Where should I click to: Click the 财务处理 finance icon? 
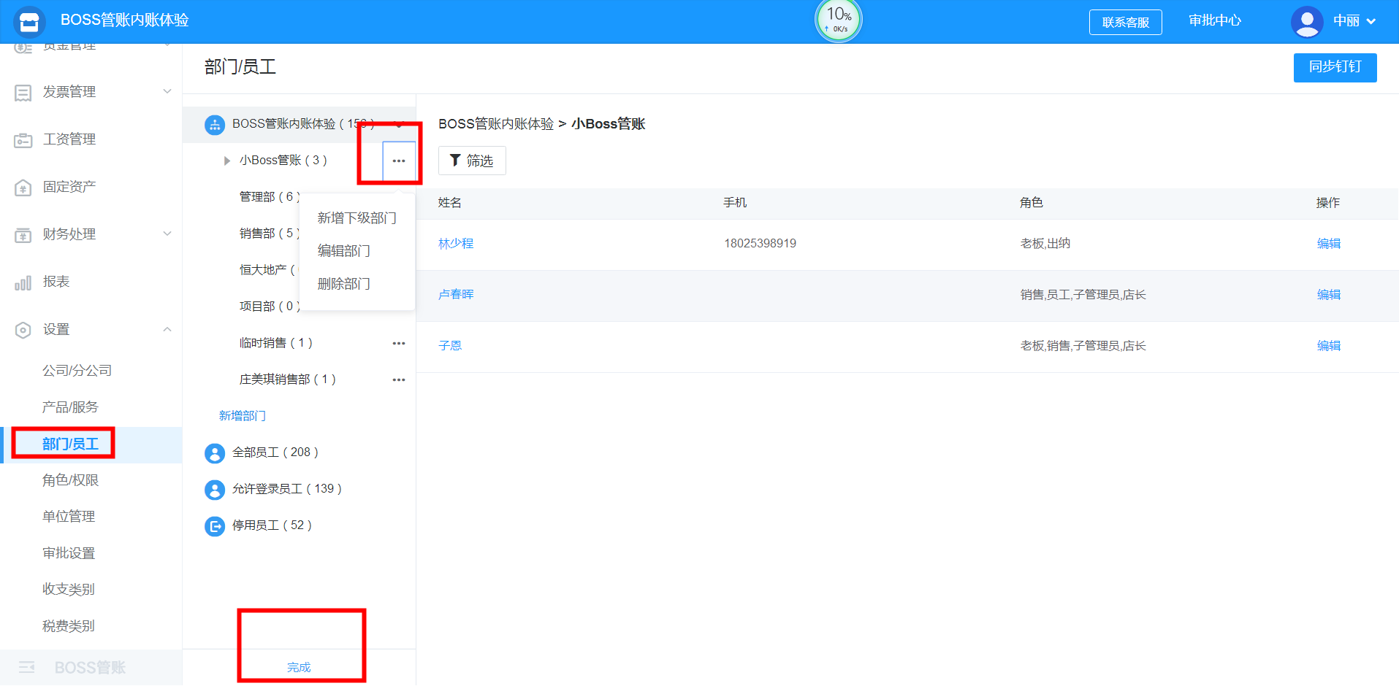[x=23, y=235]
